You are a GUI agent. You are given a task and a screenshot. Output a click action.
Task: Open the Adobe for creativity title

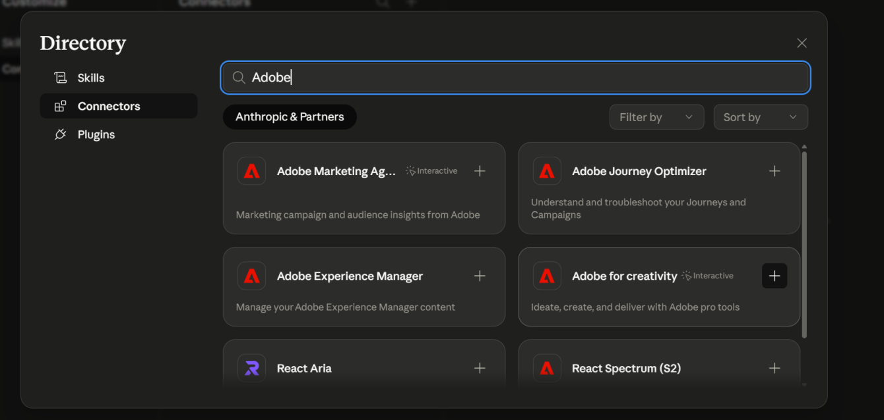coord(625,276)
